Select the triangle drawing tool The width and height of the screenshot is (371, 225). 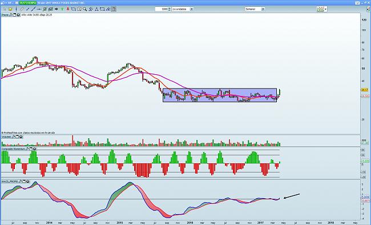pyautogui.click(x=96, y=9)
